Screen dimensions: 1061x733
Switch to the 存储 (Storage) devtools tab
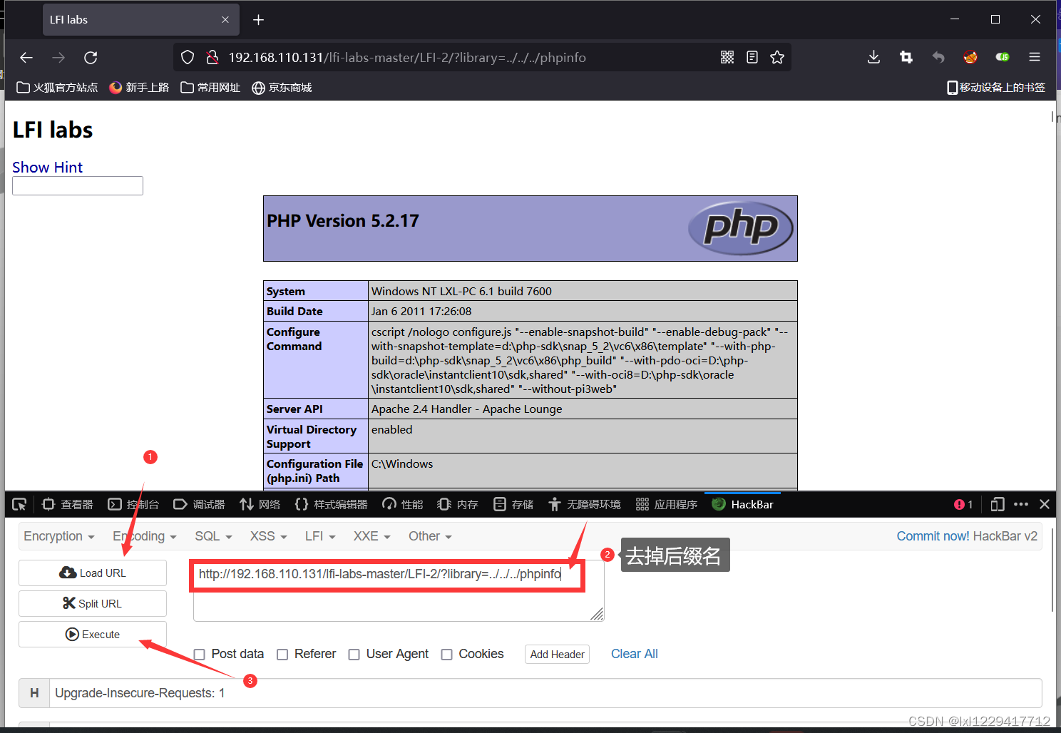[513, 504]
